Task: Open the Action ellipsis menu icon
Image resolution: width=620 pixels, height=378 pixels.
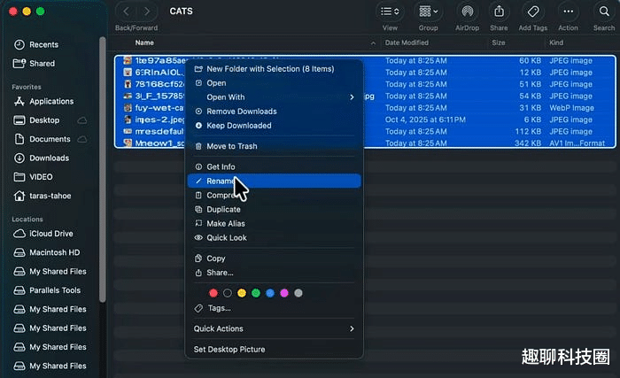Action: (568, 12)
